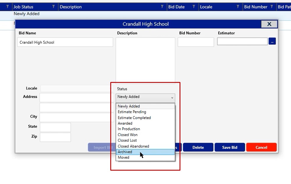Select Awarded in the Status list
Viewport: 291px width, 184px height.
pyautogui.click(x=125, y=123)
